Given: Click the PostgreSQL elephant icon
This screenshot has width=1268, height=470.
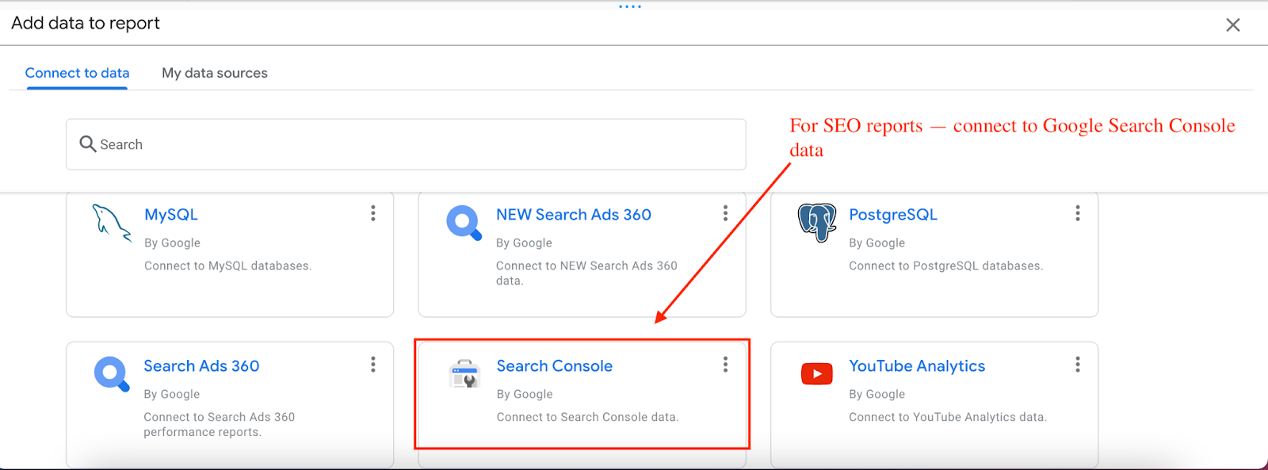Looking at the screenshot, I should pyautogui.click(x=816, y=222).
